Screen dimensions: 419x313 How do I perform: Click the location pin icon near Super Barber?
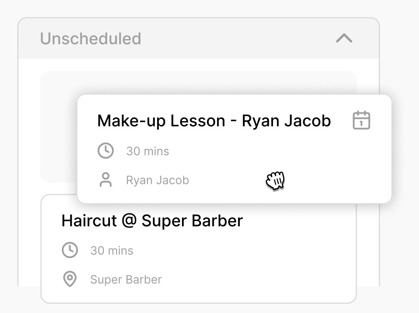tap(70, 279)
